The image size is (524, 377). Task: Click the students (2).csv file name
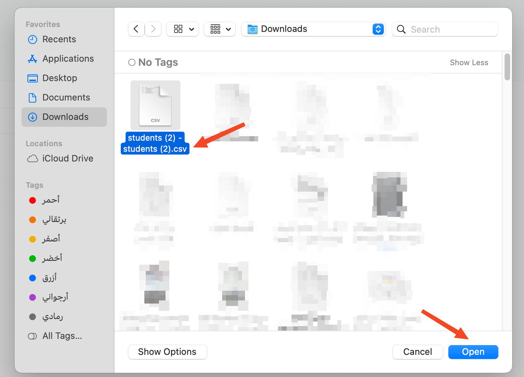[155, 143]
